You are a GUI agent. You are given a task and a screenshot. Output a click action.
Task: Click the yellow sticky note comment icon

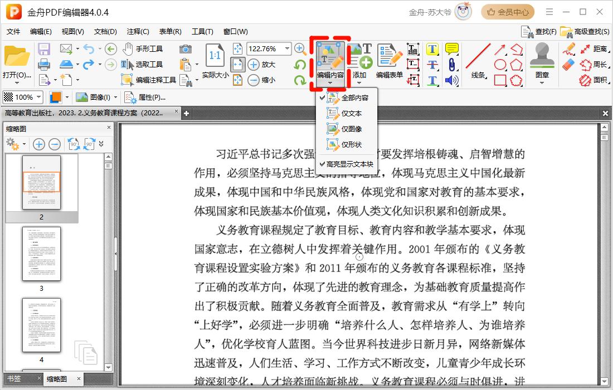pyautogui.click(x=451, y=49)
